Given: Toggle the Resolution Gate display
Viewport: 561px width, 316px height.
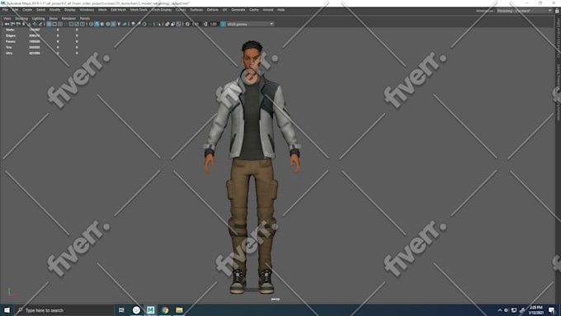Looking at the screenshot, I should pos(60,24).
